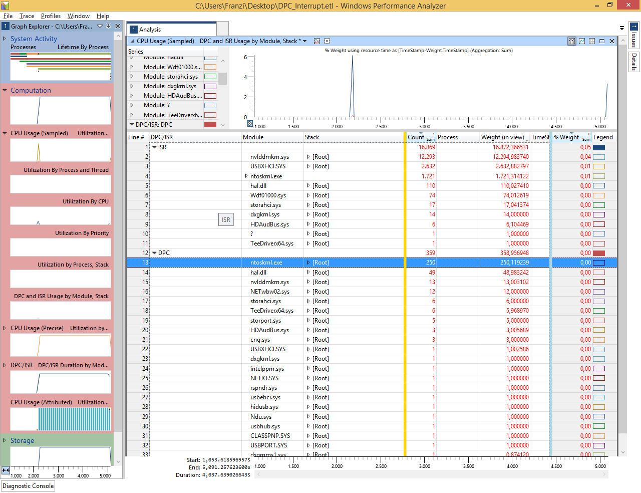This screenshot has height=493, width=641.
Task: Click zoom-to-fit icon below Graph Explorer
Action: point(6,470)
